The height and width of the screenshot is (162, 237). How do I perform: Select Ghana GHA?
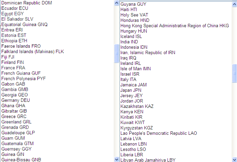point(13,106)
